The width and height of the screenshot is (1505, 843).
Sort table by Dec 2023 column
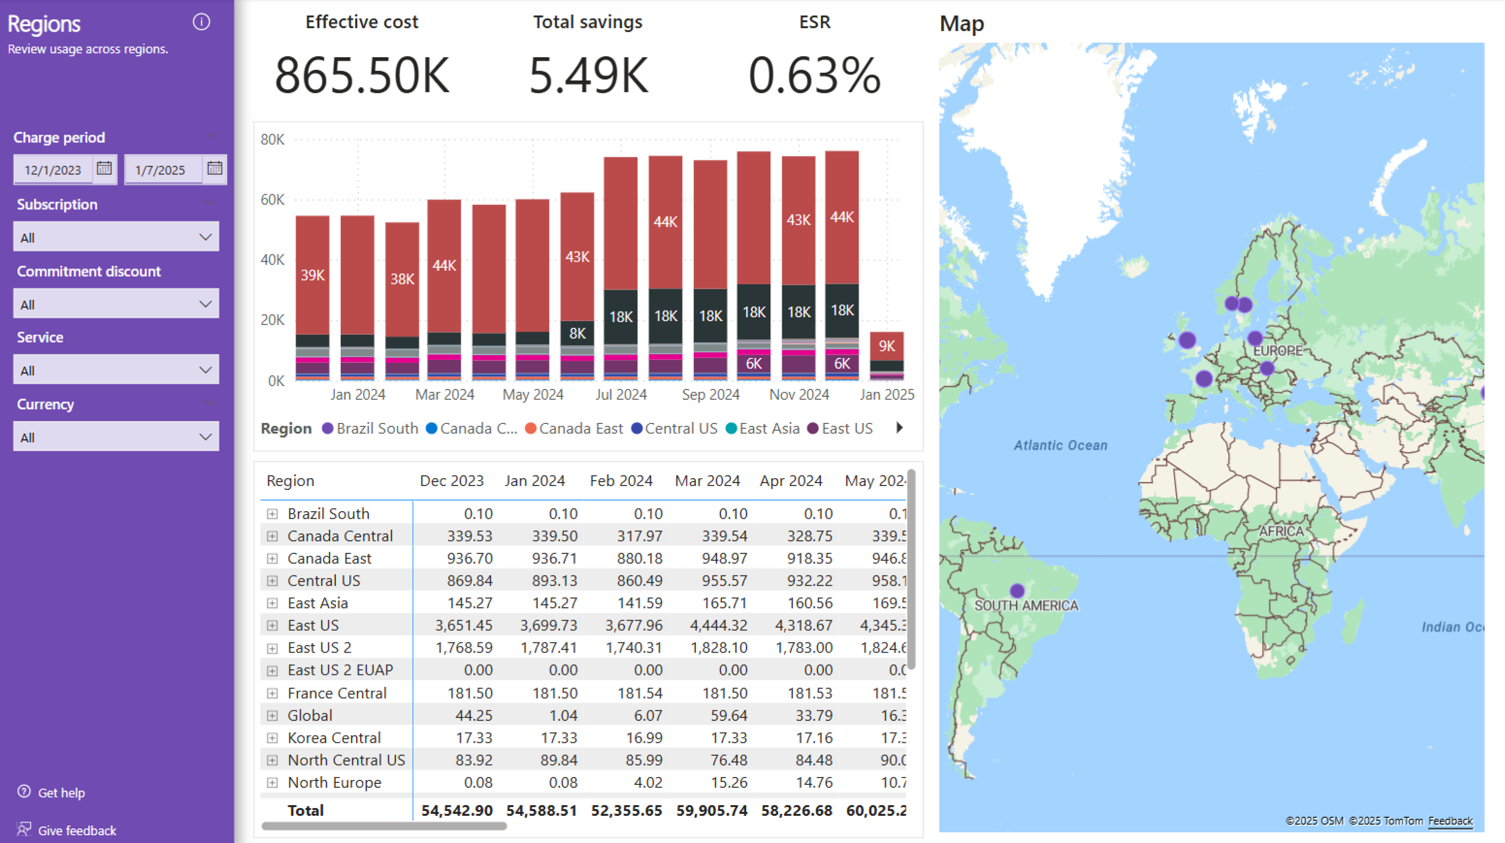451,480
